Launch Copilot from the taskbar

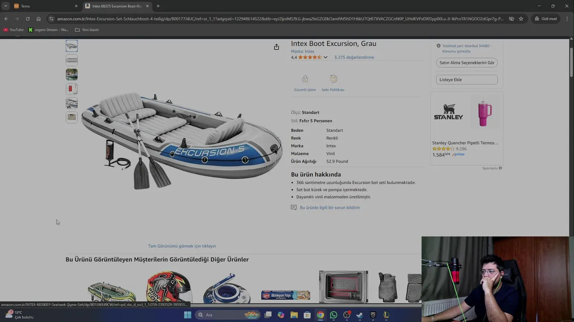click(281, 315)
